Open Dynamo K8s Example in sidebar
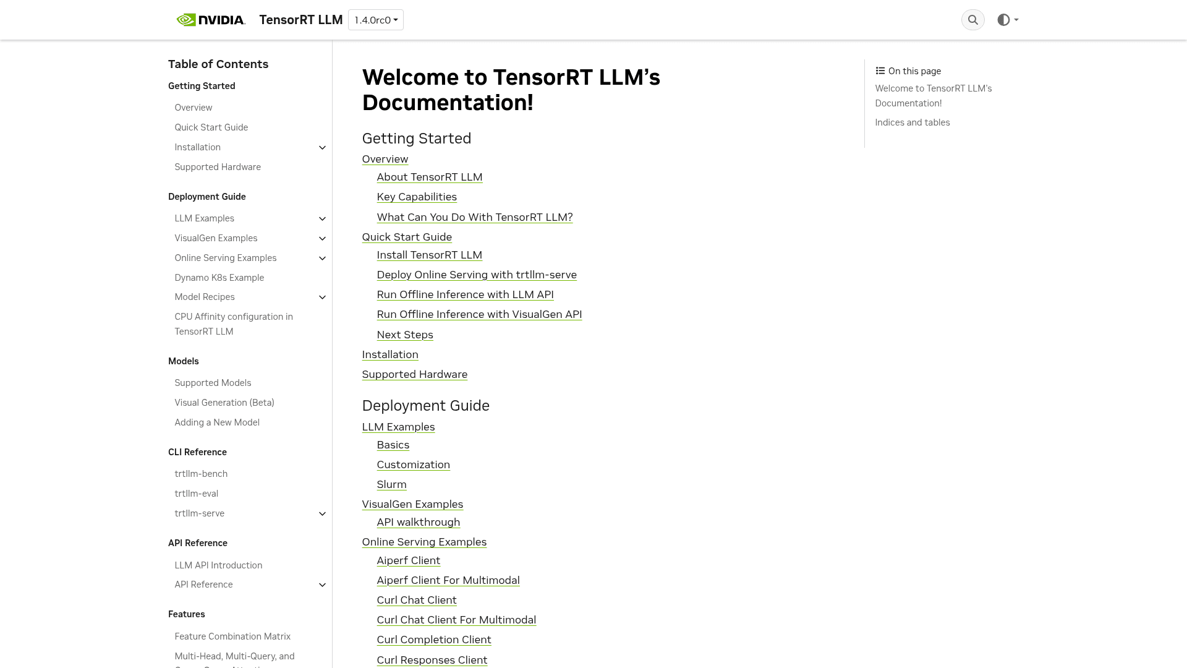Viewport: 1187px width, 668px height. [x=219, y=278]
